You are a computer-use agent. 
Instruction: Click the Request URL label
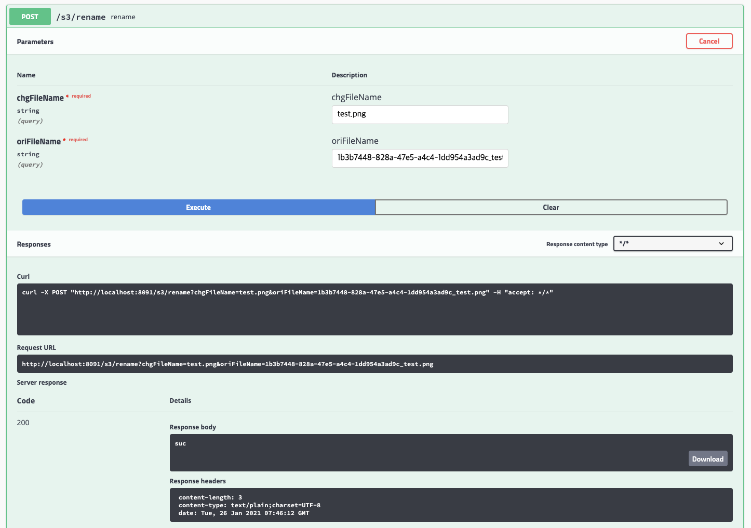click(x=36, y=348)
